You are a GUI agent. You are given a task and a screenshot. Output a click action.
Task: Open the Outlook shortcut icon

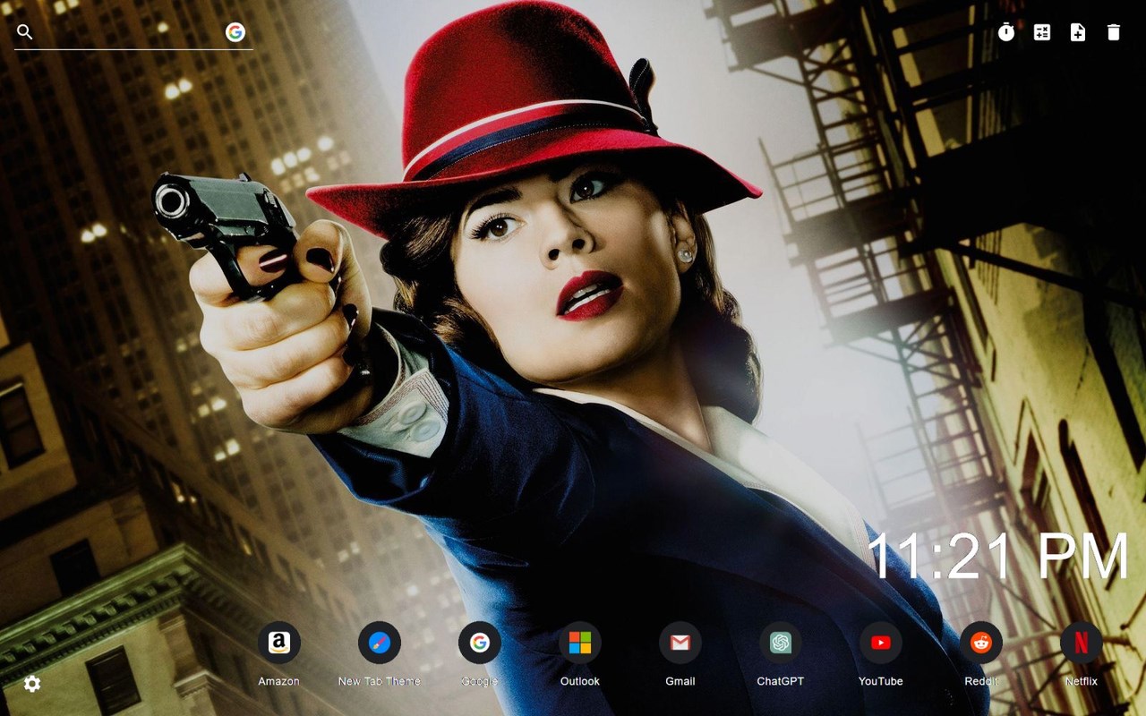click(580, 643)
